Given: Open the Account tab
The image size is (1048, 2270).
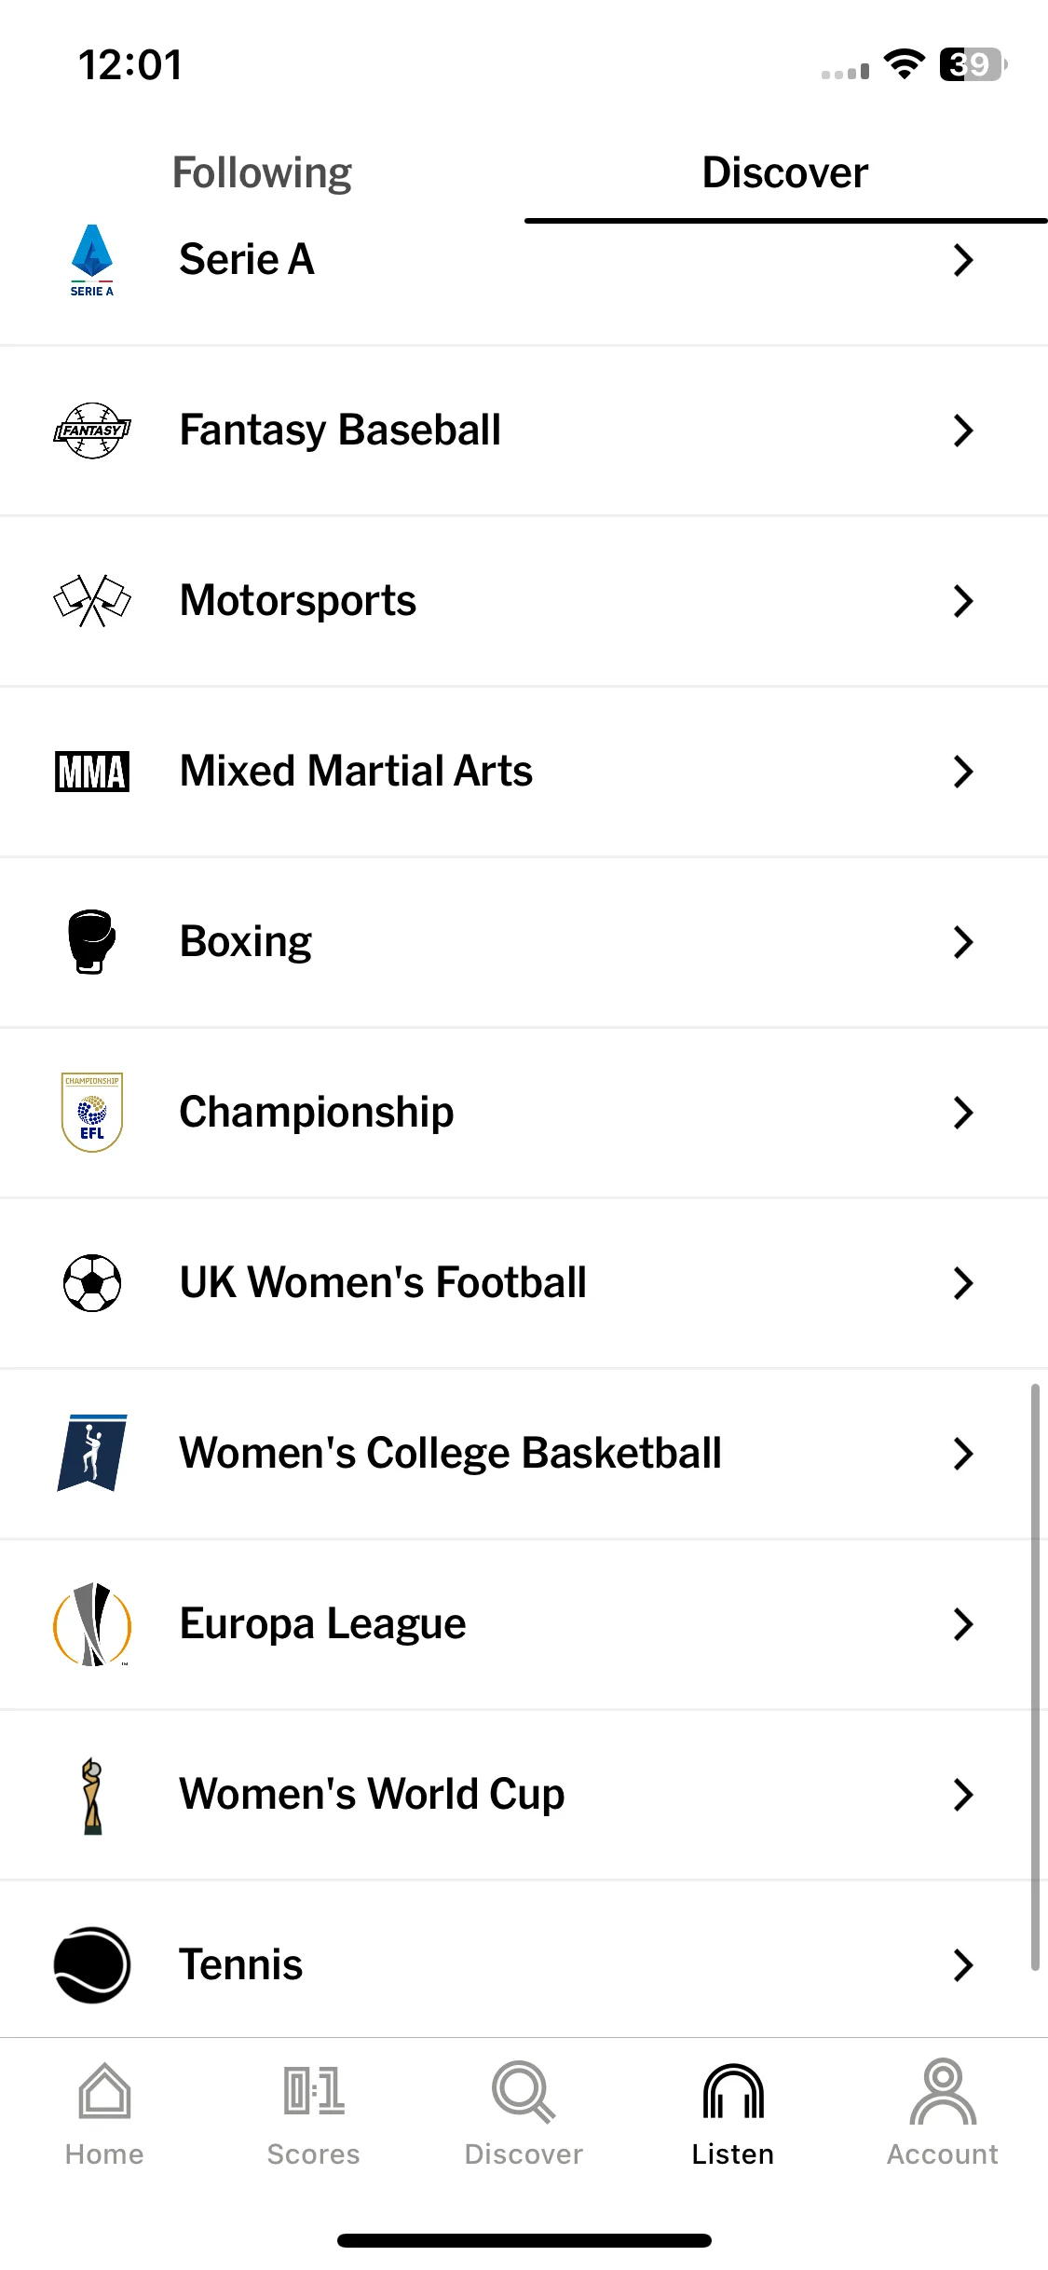Looking at the screenshot, I should pyautogui.click(x=943, y=2113).
